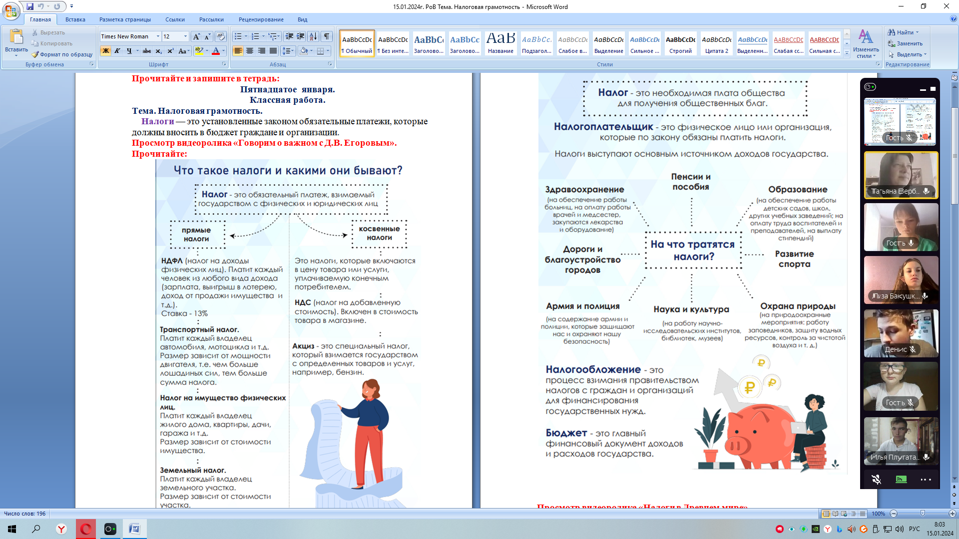Undo the last action

click(x=41, y=6)
